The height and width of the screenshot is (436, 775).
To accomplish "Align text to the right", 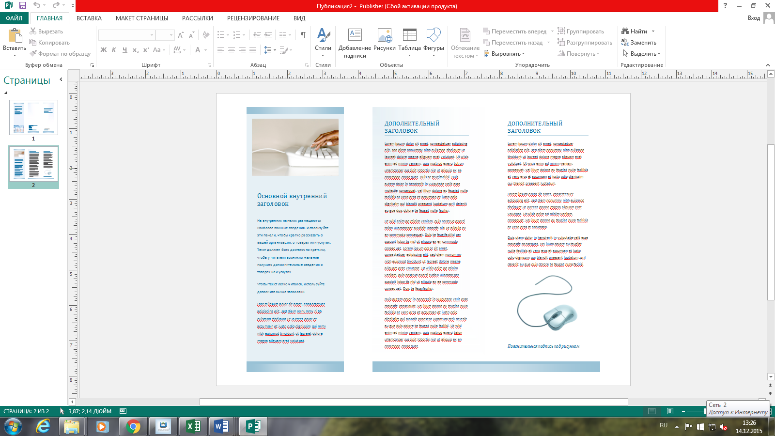I will click(x=242, y=50).
